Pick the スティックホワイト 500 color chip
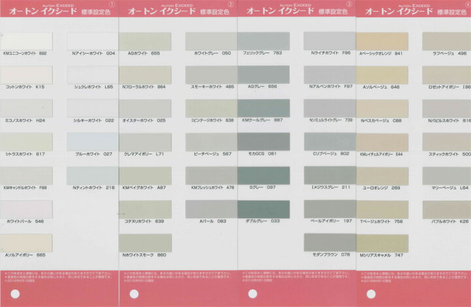The height and width of the screenshot is (307, 471). click(447, 142)
